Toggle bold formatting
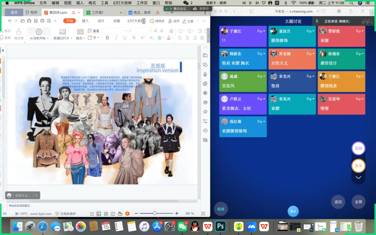This screenshot has height=235, width=376. click(108, 38)
